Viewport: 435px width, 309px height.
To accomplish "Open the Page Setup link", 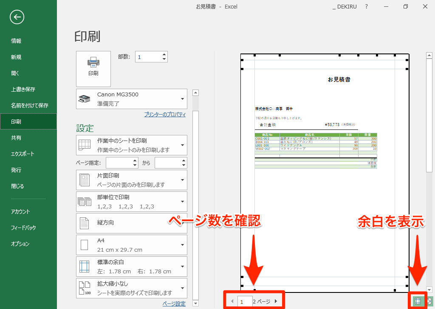I will pyautogui.click(x=174, y=304).
